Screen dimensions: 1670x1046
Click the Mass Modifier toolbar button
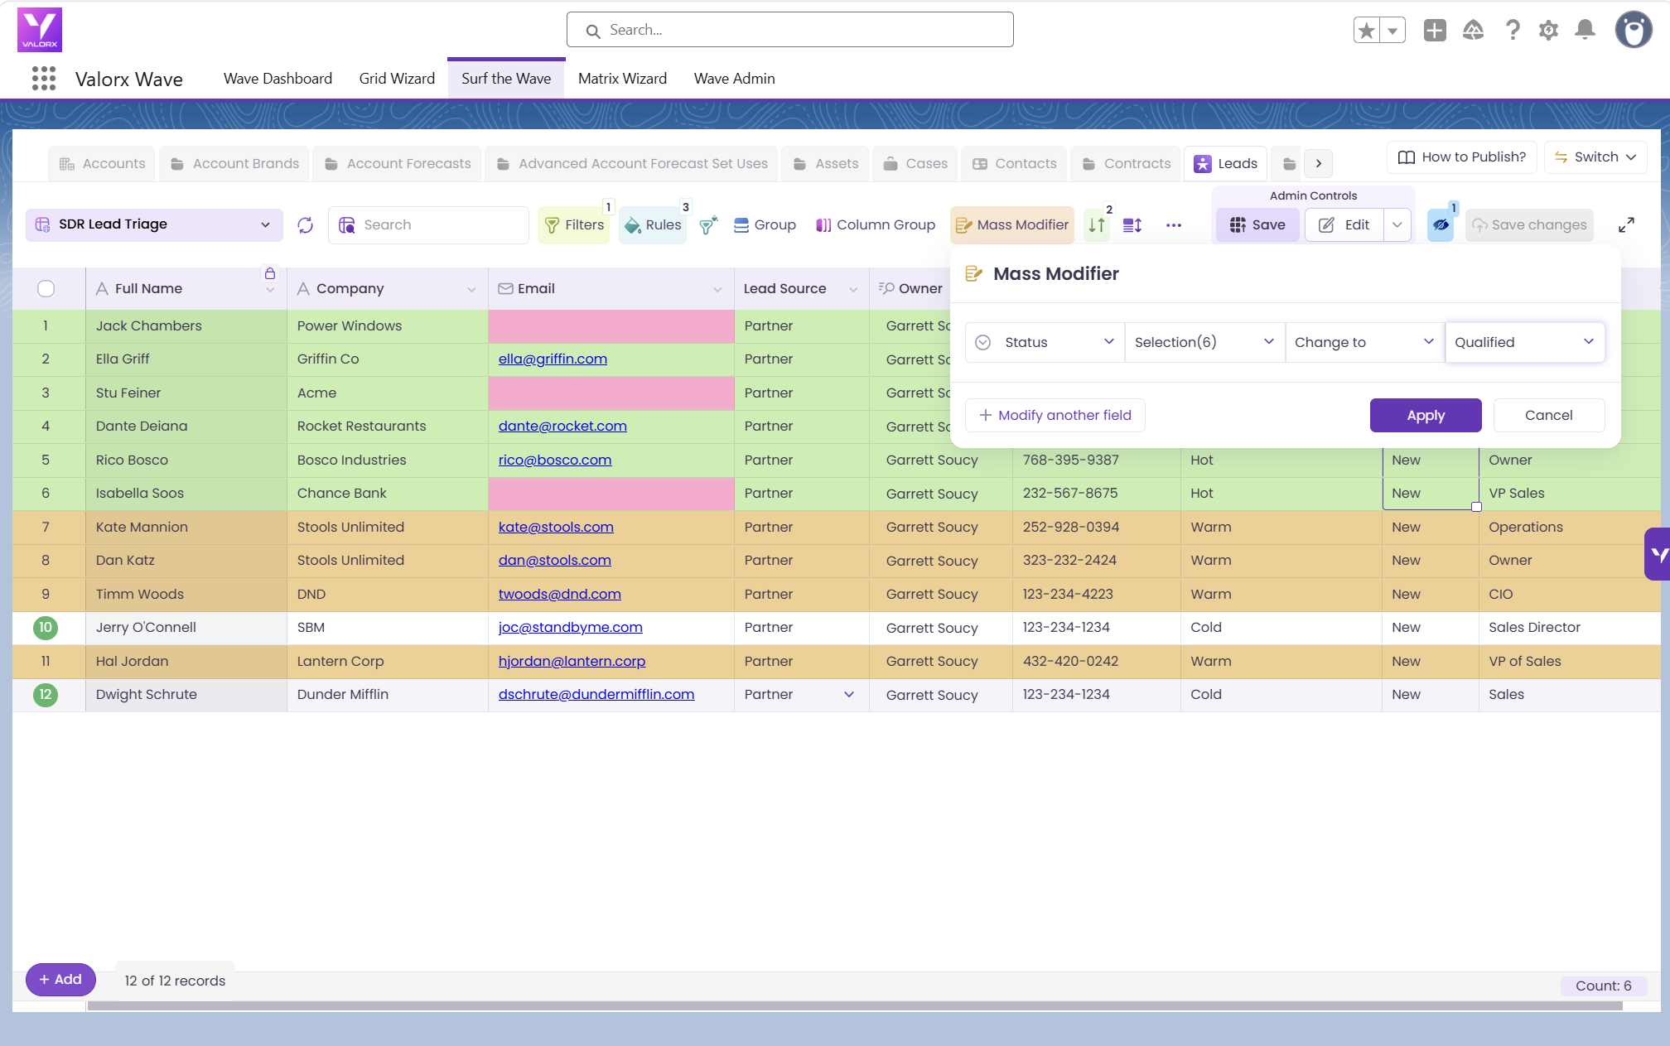click(x=1012, y=225)
